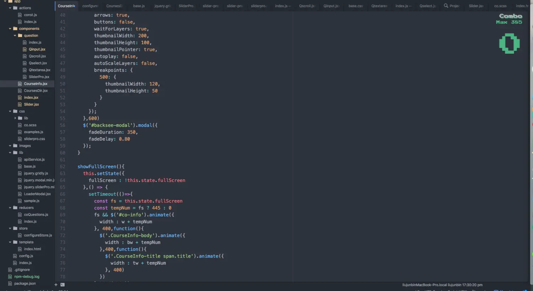This screenshot has width=533, height=291.
Task: Click the fadeDuration: 350 code line
Action: (x=113, y=132)
